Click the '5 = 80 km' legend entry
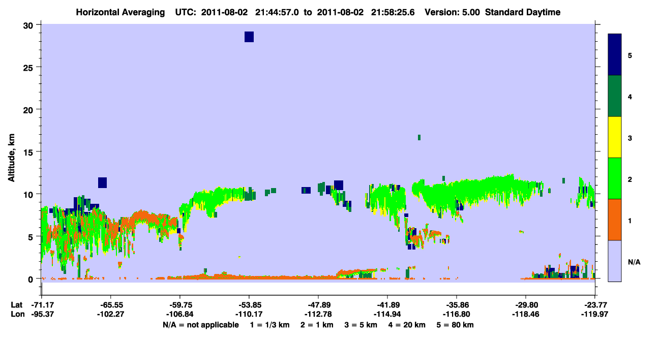The image size is (661, 339). pyautogui.click(x=455, y=325)
